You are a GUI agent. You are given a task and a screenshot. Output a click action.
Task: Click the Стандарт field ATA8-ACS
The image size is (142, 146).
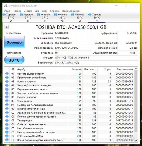[96, 58]
